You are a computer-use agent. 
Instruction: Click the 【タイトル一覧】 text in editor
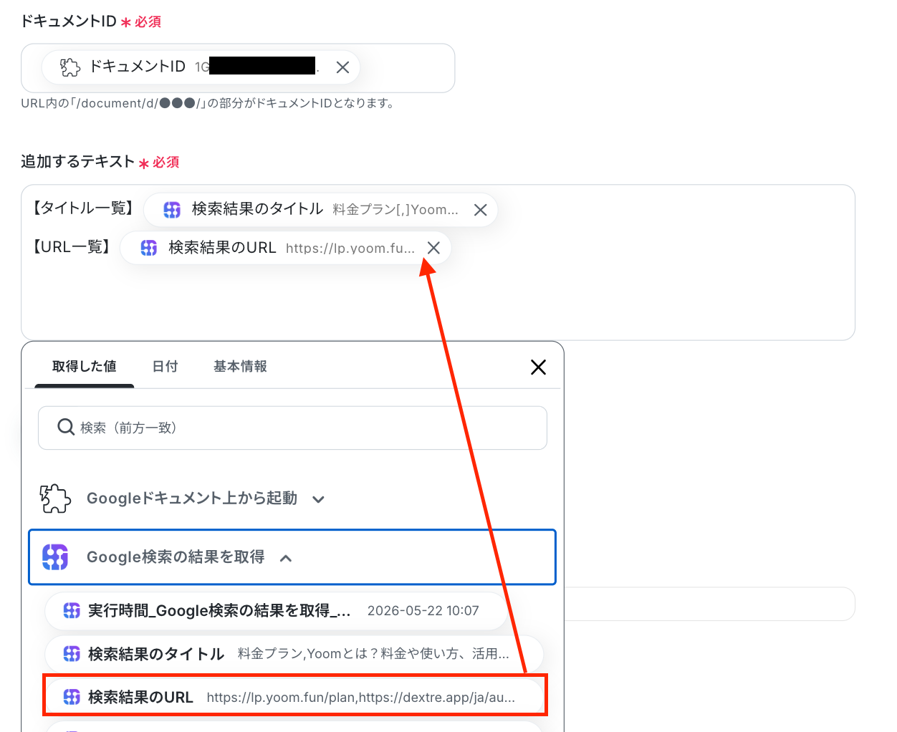pos(82,208)
